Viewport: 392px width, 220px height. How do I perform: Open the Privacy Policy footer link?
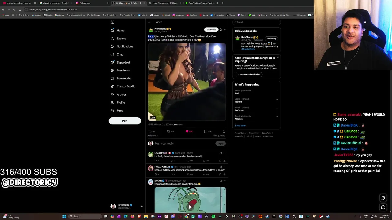pyautogui.click(x=254, y=133)
